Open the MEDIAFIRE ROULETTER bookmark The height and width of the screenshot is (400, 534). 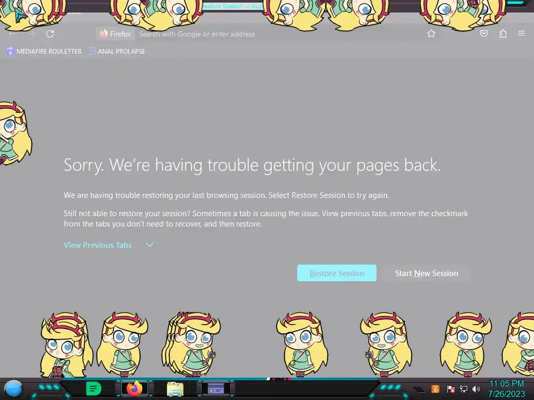(x=44, y=52)
